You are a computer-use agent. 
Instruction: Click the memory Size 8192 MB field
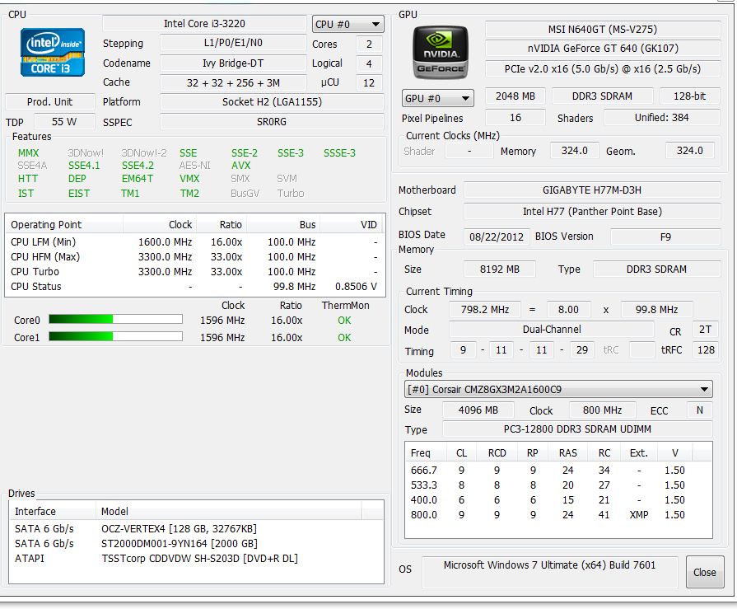click(499, 269)
